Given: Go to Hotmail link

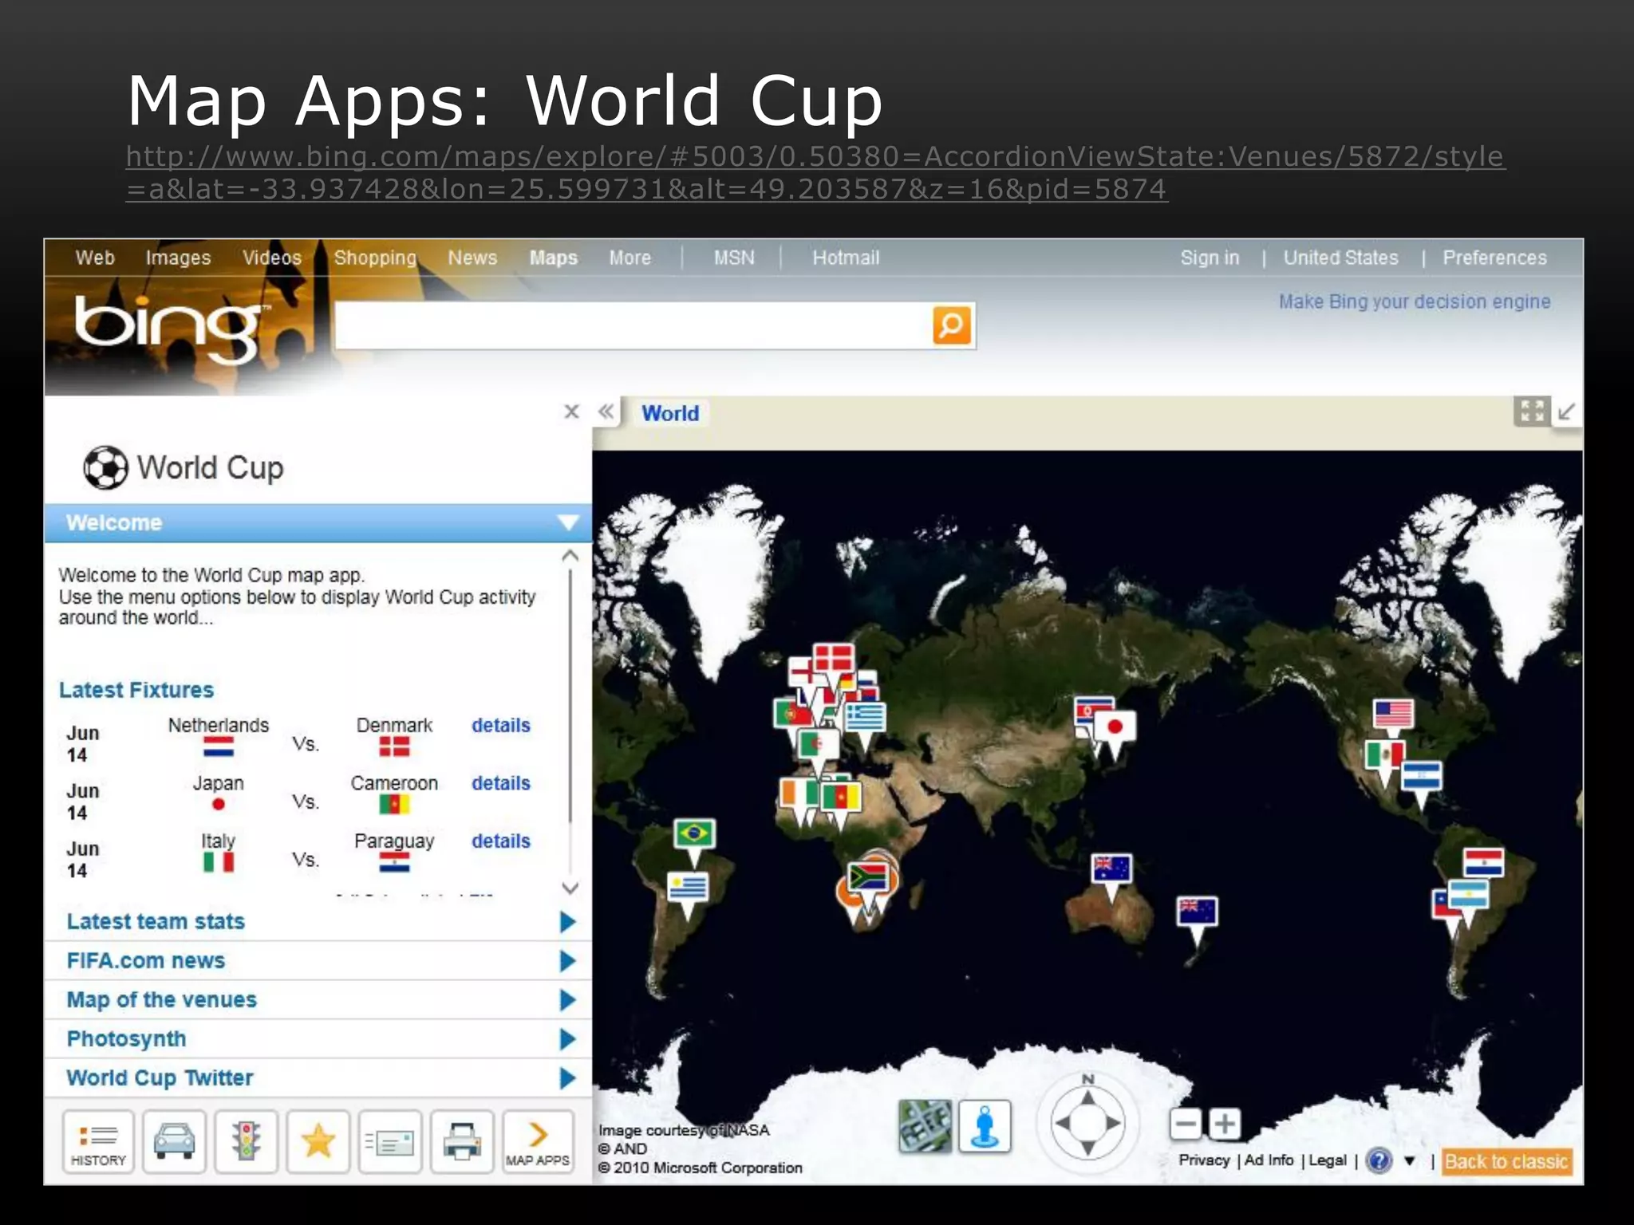Looking at the screenshot, I should [x=846, y=258].
